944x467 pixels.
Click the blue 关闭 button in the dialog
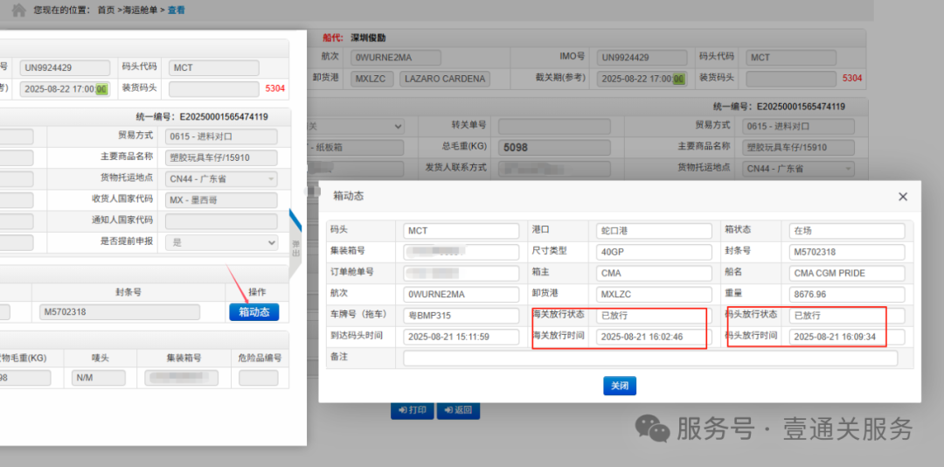pyautogui.click(x=619, y=386)
